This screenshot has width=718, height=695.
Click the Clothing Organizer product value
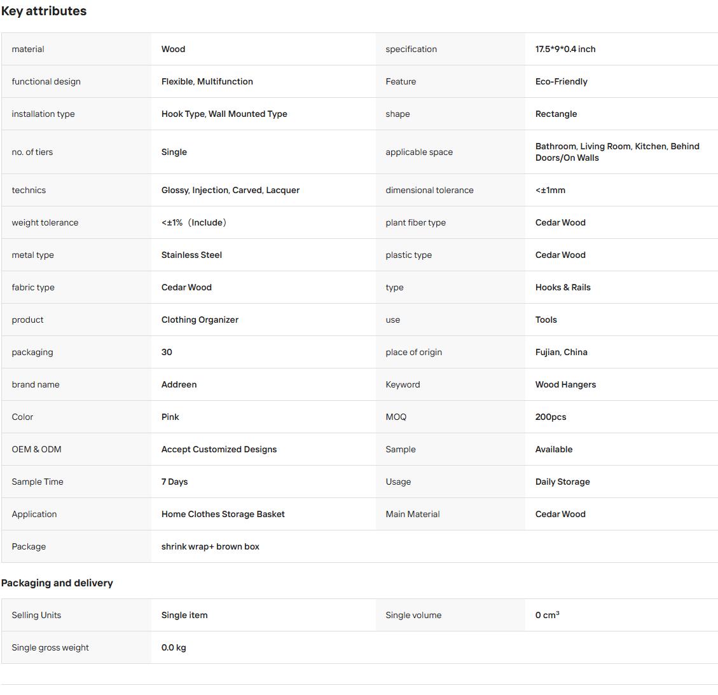tap(200, 320)
